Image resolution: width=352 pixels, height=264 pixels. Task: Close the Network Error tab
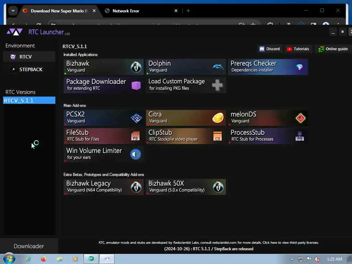coord(176,11)
